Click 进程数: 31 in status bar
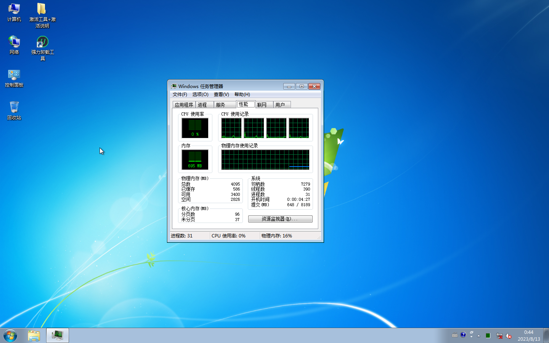 click(182, 236)
